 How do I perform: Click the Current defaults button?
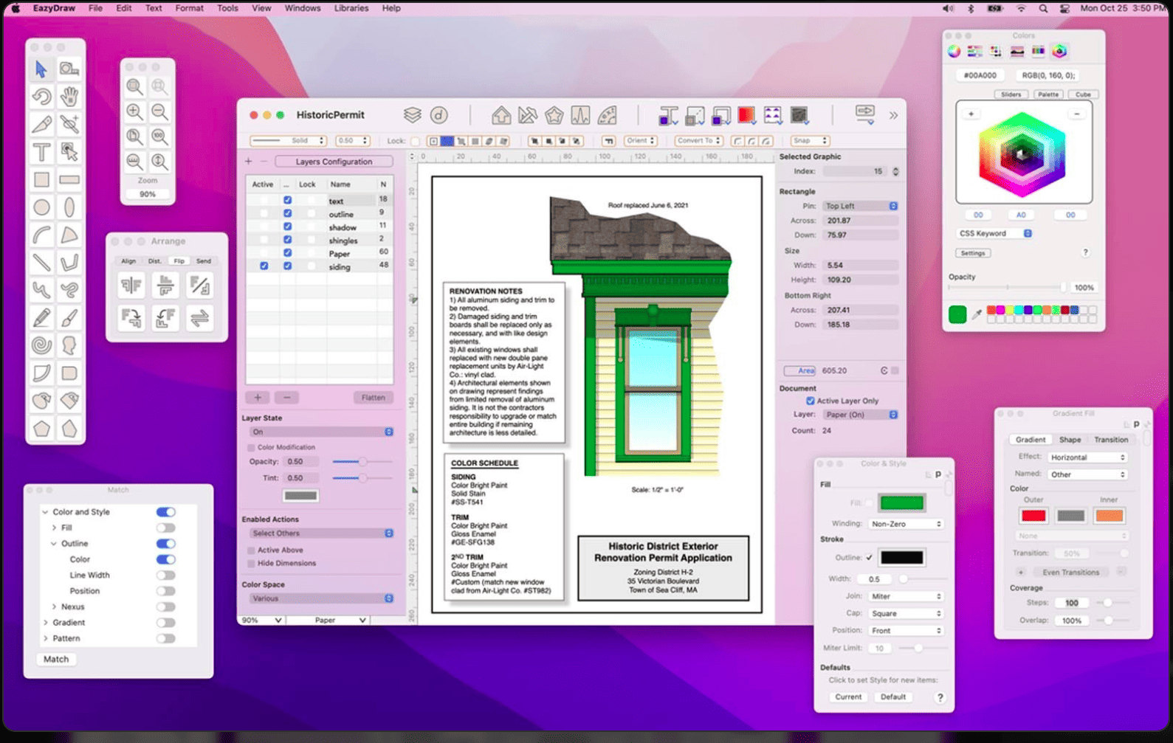click(848, 697)
